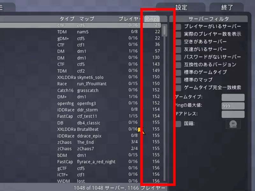
Task: Toggle ゲームタイプ完全一致検索 checkbox
Action: (x=178, y=88)
